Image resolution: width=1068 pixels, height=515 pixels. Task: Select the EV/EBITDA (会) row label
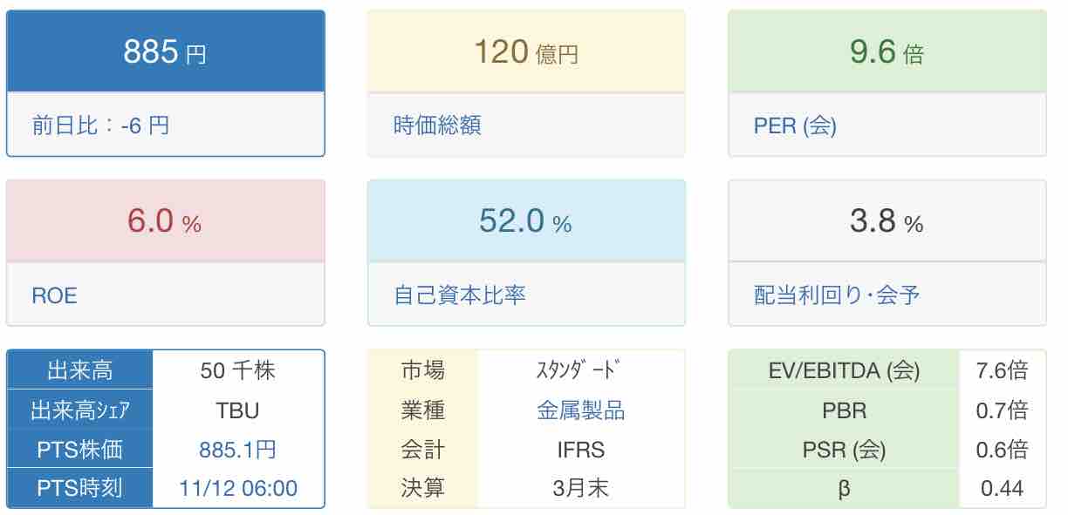[x=844, y=370]
